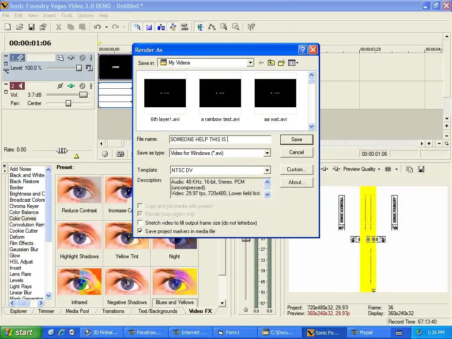Screen dimensions: 452x339
Task: Select the 6th layer!.avi thumbnail
Action: click(x=165, y=93)
